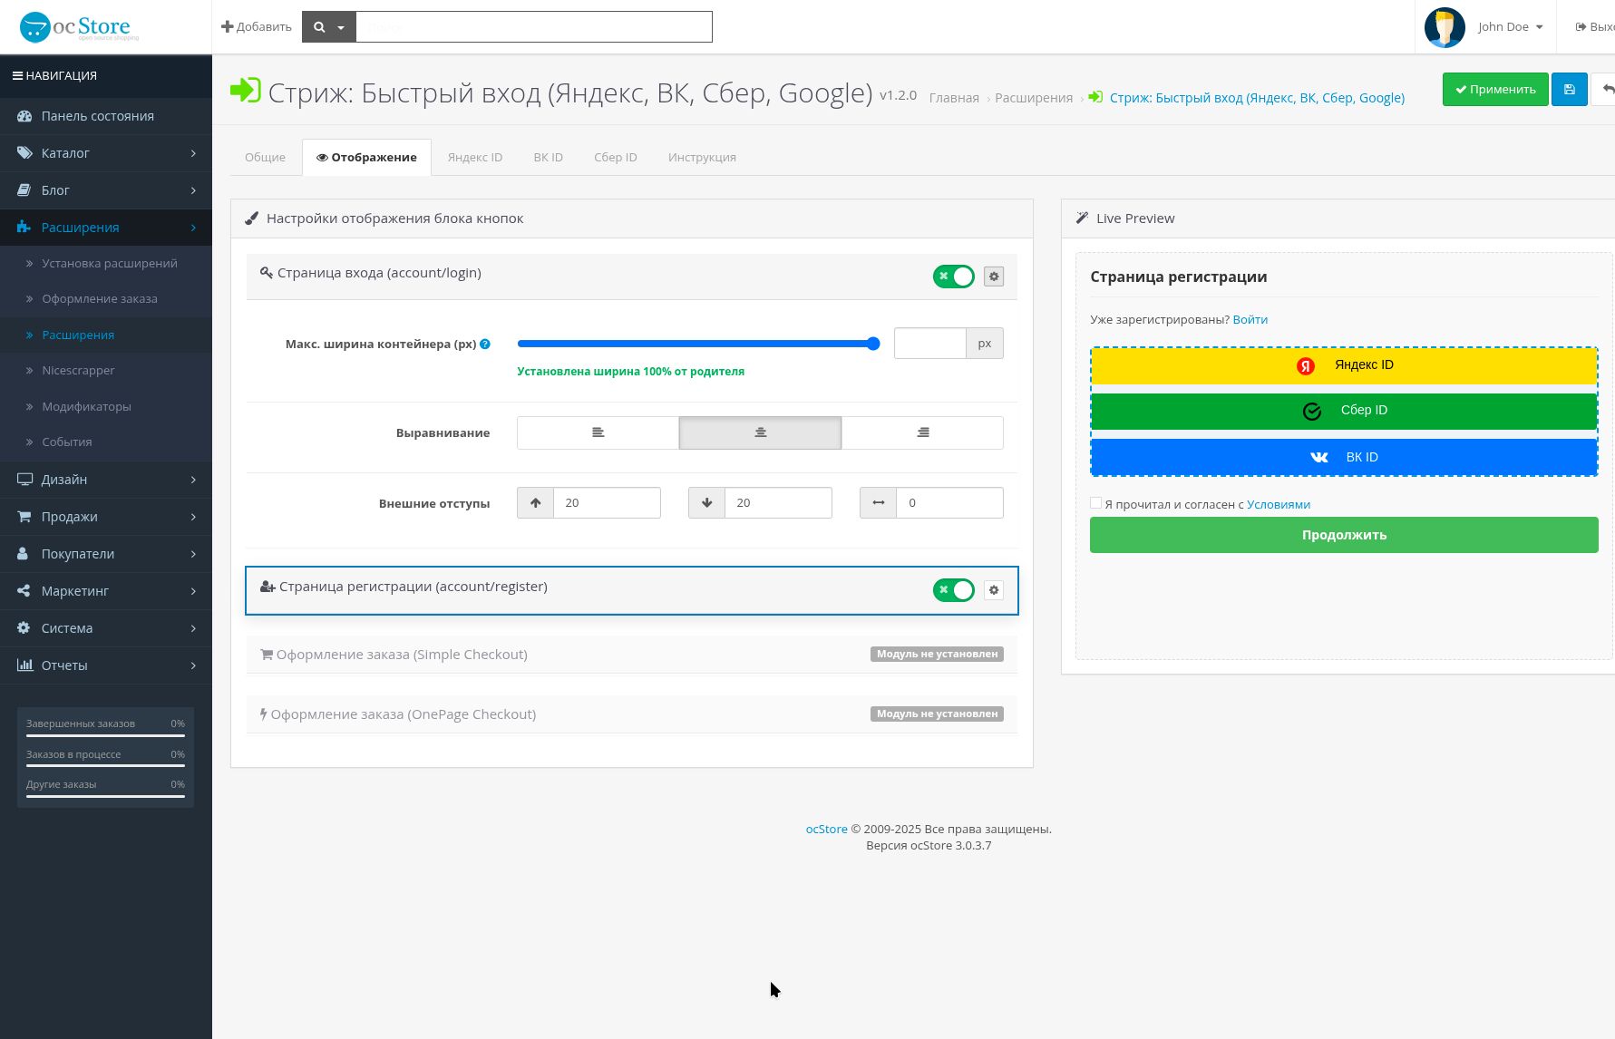1615x1039 pixels.
Task: Expand the Маркетинг menu
Action: click(x=106, y=591)
